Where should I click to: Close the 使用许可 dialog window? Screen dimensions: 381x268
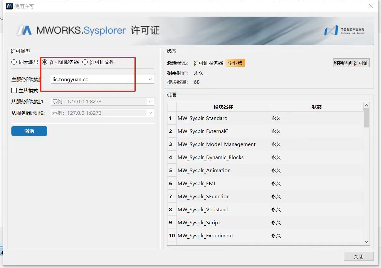[371, 6]
